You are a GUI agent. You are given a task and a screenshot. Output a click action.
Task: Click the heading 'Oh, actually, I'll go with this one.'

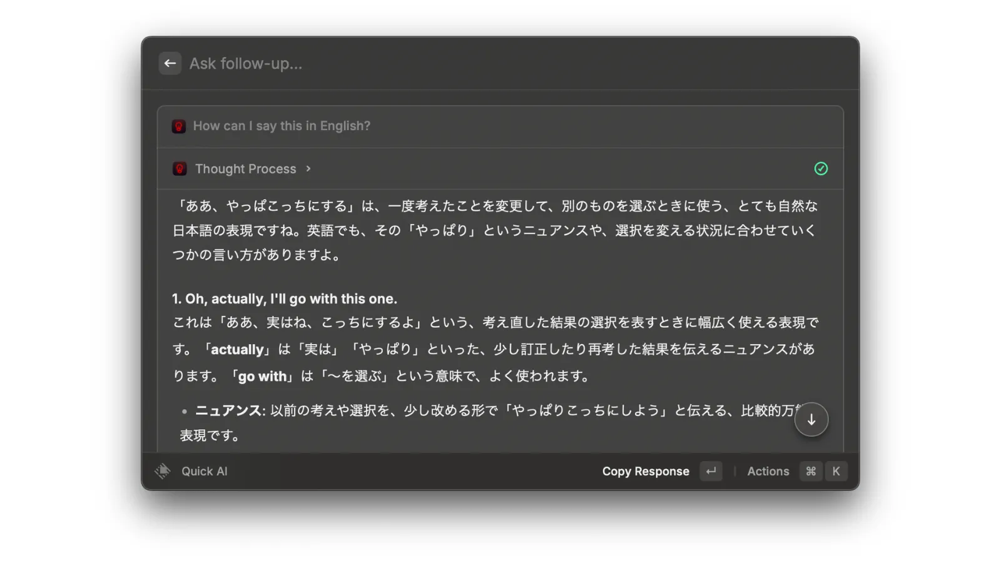pos(285,299)
